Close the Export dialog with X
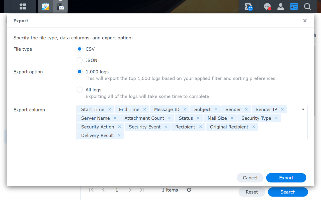Screen dimensions: 321x200 [x=305, y=21]
